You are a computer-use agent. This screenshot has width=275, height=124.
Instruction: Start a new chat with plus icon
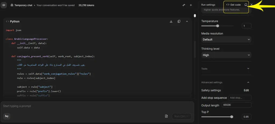(191, 5)
